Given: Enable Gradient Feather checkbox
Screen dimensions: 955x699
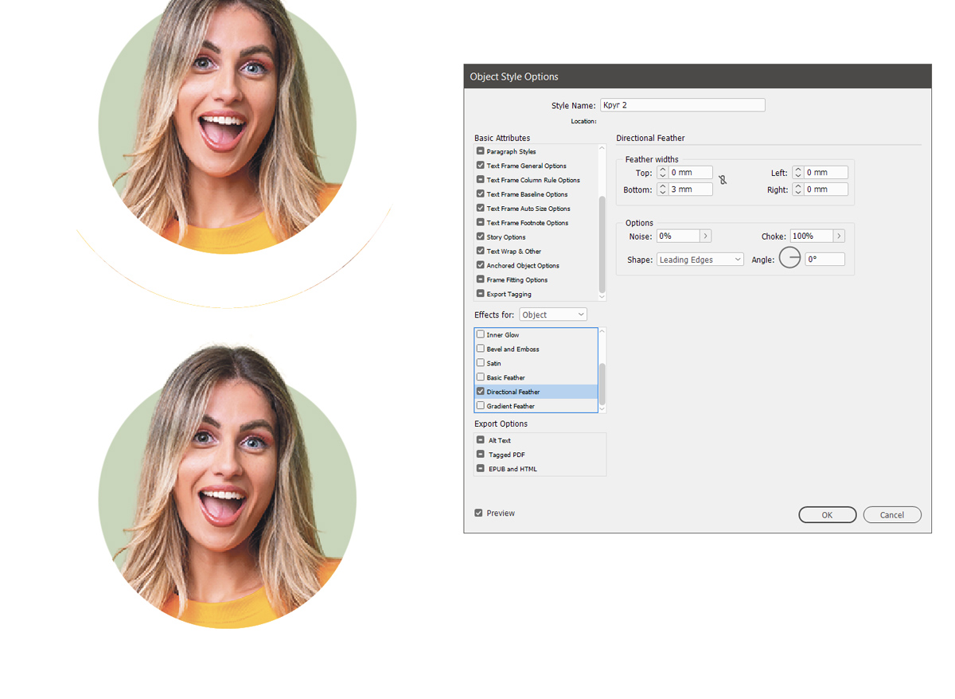Looking at the screenshot, I should [481, 406].
